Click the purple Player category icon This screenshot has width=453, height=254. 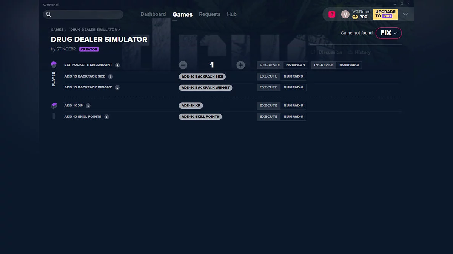point(54,65)
